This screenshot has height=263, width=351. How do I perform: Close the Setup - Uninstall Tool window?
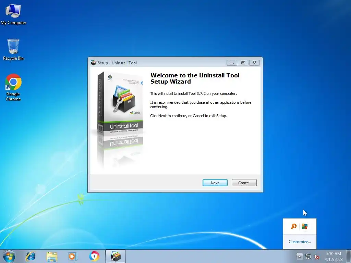tap(255, 63)
